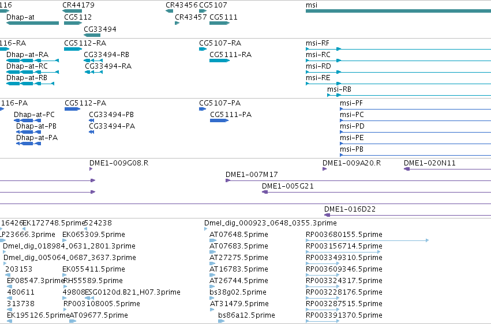This screenshot has width=491, height=324.
Task: Select EST RP003156714.5prime
Action: (x=343, y=252)
